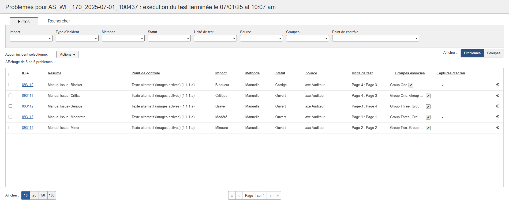509x204 pixels.
Task: Check the box for issue 893111
Action: [10, 95]
